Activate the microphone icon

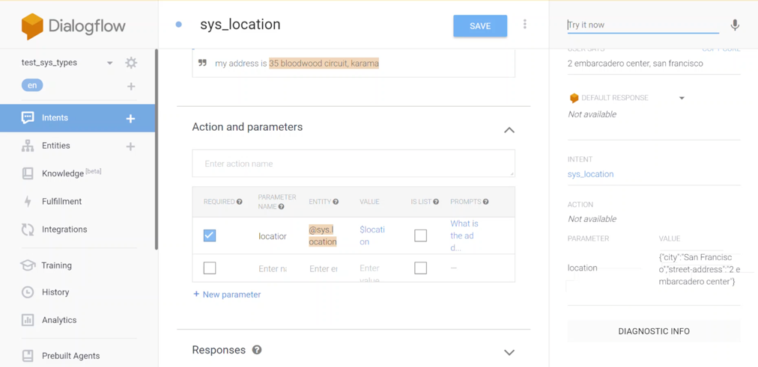tap(735, 25)
